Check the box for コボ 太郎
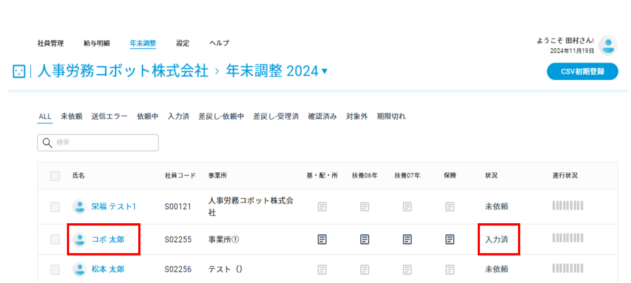 (55, 240)
